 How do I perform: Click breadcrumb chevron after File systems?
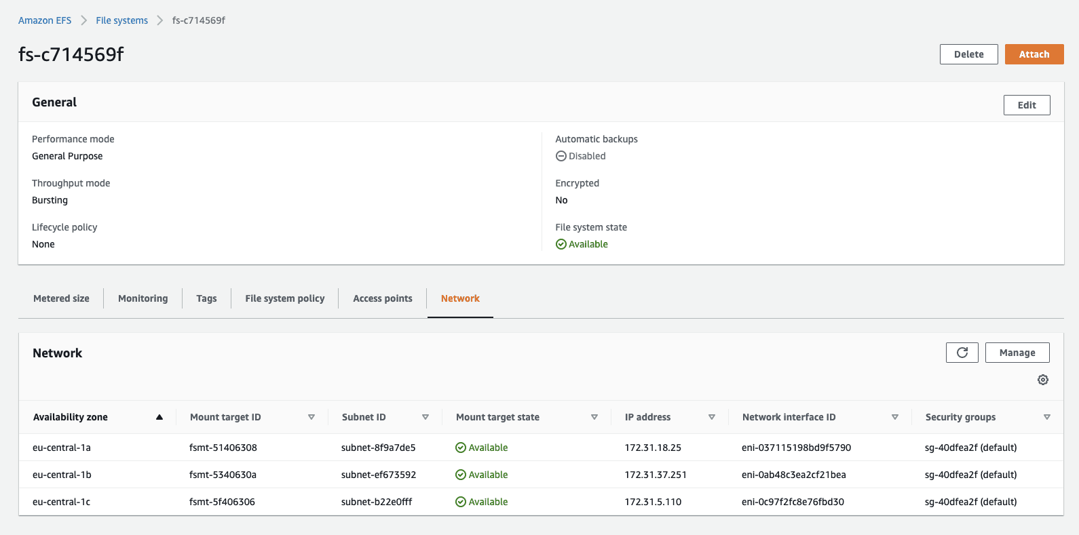(x=160, y=20)
